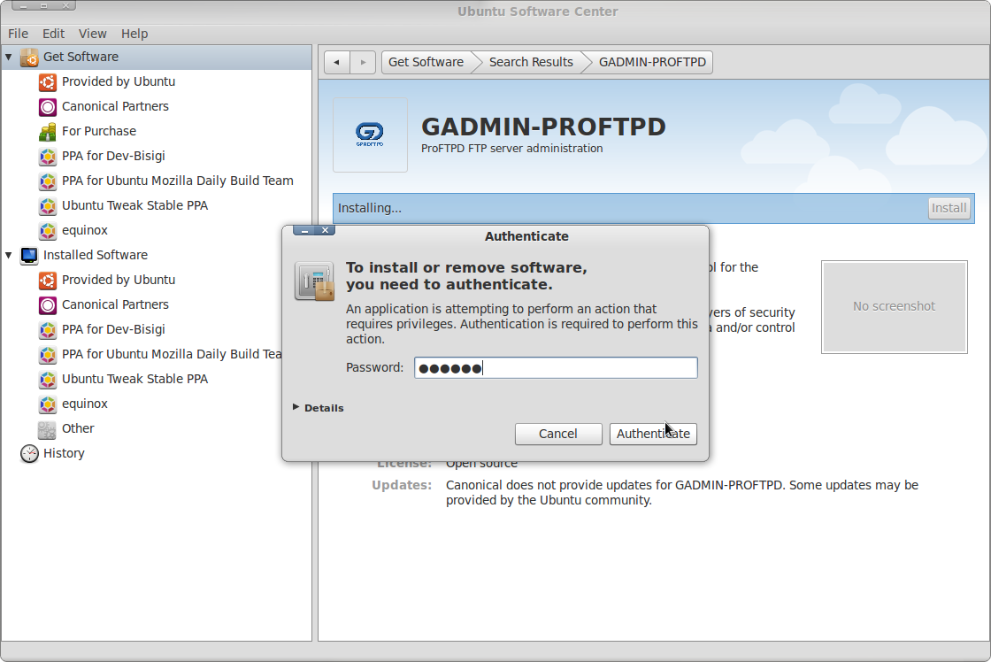This screenshot has width=991, height=662.
Task: Open the File menu
Action: pyautogui.click(x=18, y=34)
